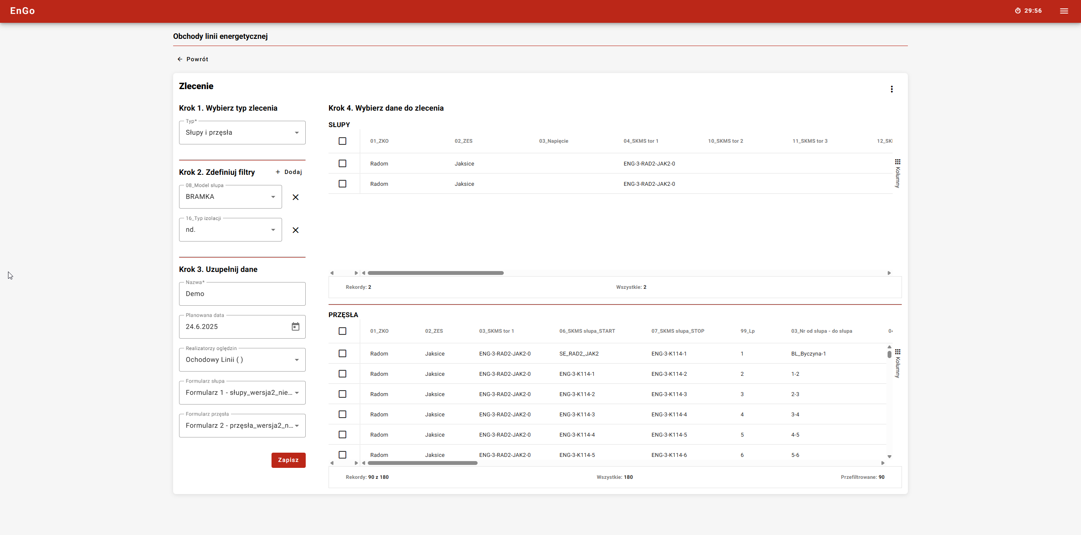Check first Radom row in SŁUPY
1081x535 pixels.
pos(342,163)
